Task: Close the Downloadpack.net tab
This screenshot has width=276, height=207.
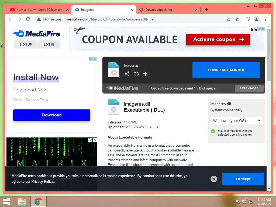Action: tap(196, 10)
